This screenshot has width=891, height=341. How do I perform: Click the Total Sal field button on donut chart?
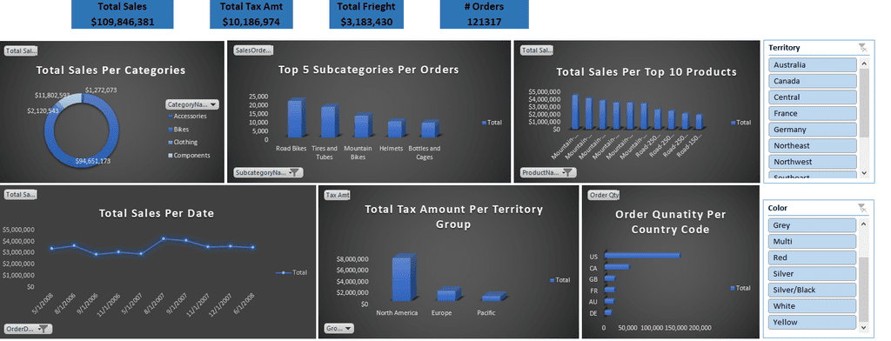tap(21, 50)
